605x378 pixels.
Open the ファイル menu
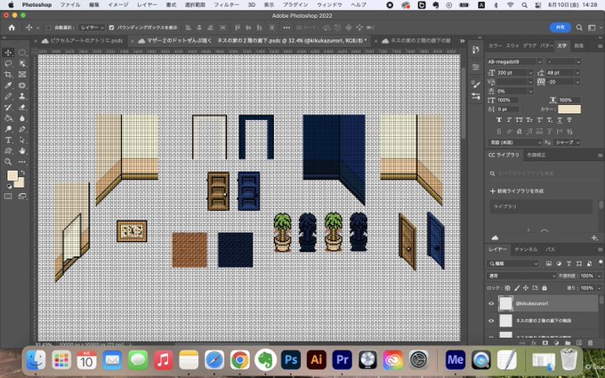[70, 5]
